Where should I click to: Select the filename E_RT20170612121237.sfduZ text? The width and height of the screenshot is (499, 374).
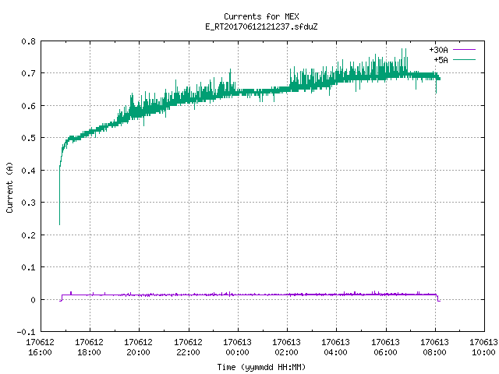[261, 26]
